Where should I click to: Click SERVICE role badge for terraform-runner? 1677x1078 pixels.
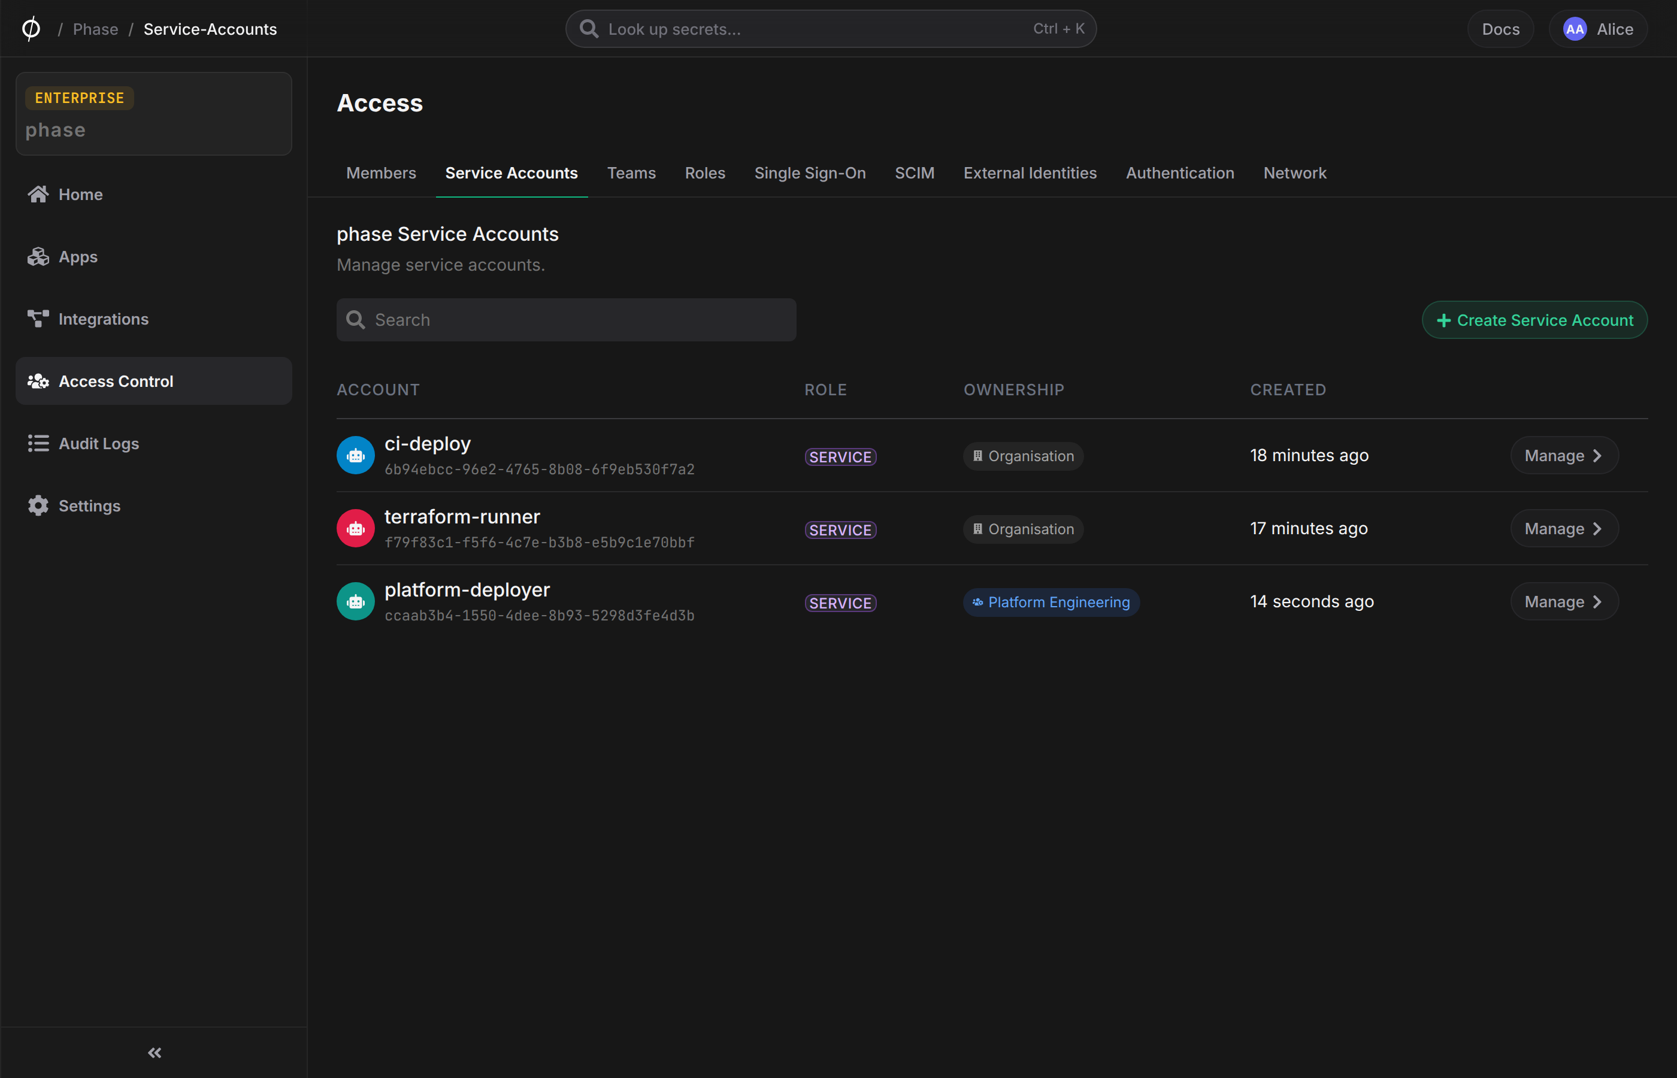[840, 530]
